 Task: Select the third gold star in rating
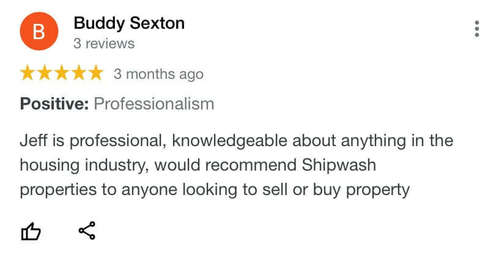(x=62, y=73)
